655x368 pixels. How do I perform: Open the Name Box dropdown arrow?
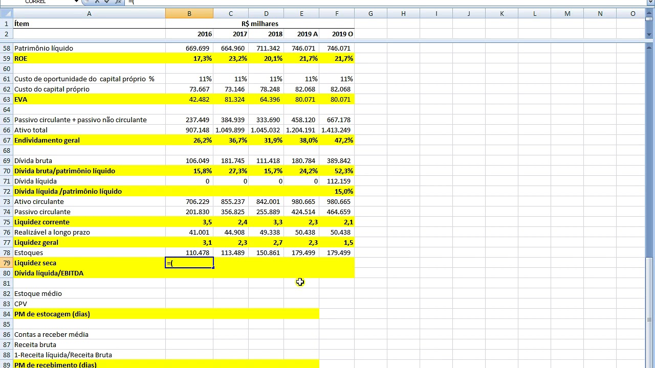click(x=76, y=2)
